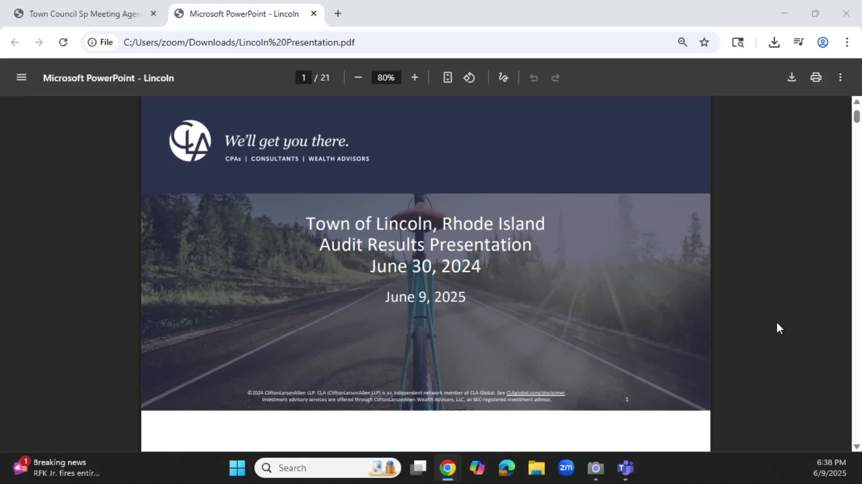This screenshot has width=862, height=484.
Task: Click the zoom out minus button
Action: click(358, 78)
